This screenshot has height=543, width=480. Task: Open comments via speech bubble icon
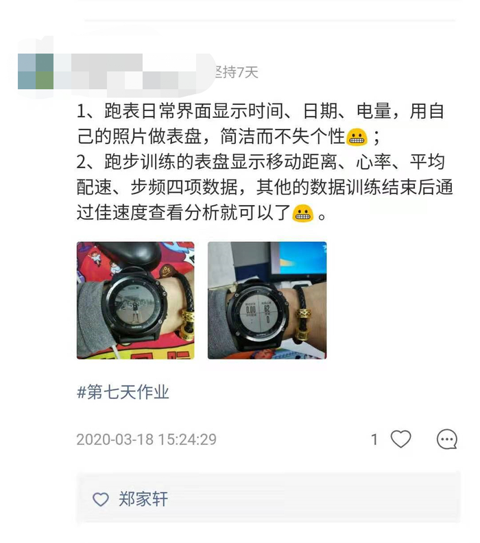click(x=447, y=439)
